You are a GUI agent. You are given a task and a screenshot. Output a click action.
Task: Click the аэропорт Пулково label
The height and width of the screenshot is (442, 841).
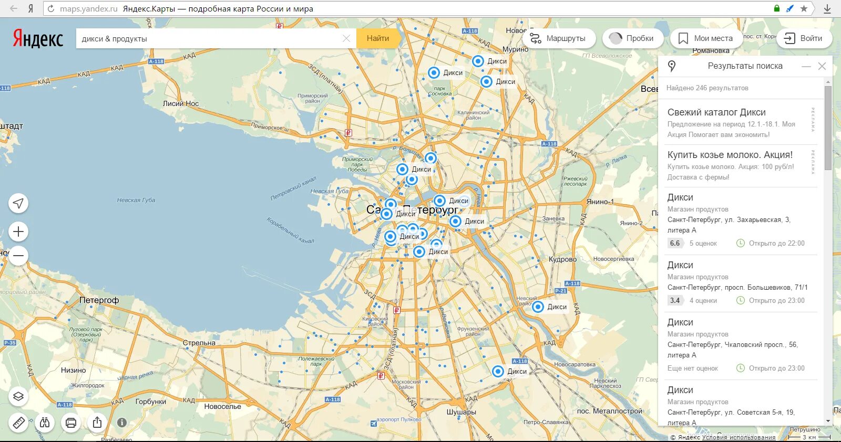point(399,419)
